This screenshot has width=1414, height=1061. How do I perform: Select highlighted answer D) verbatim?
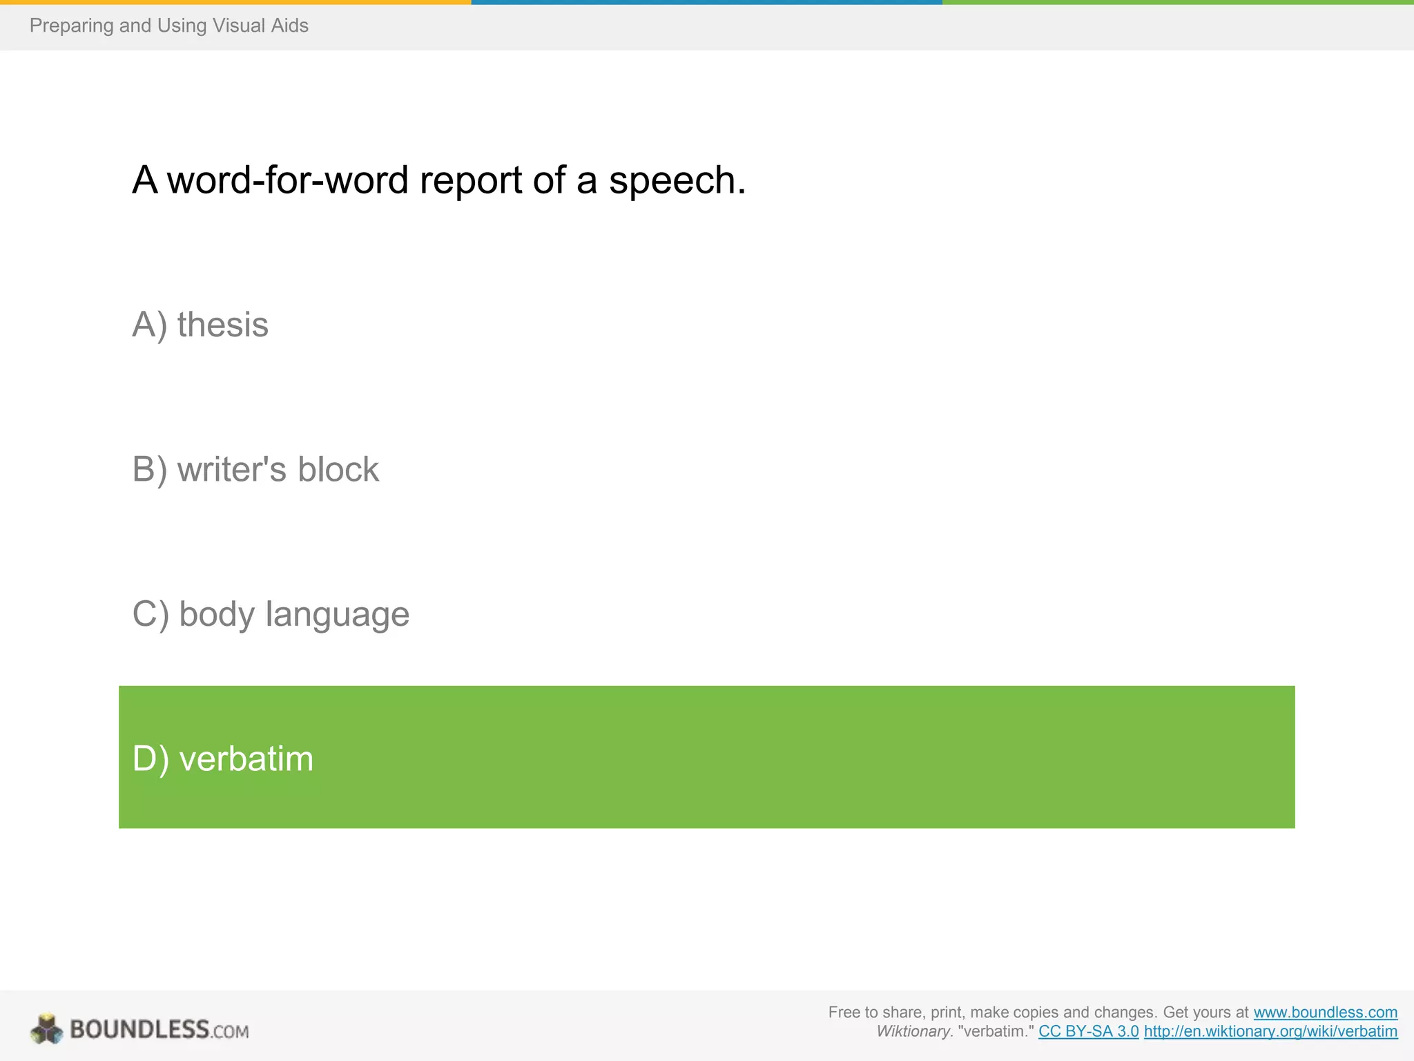pos(706,757)
